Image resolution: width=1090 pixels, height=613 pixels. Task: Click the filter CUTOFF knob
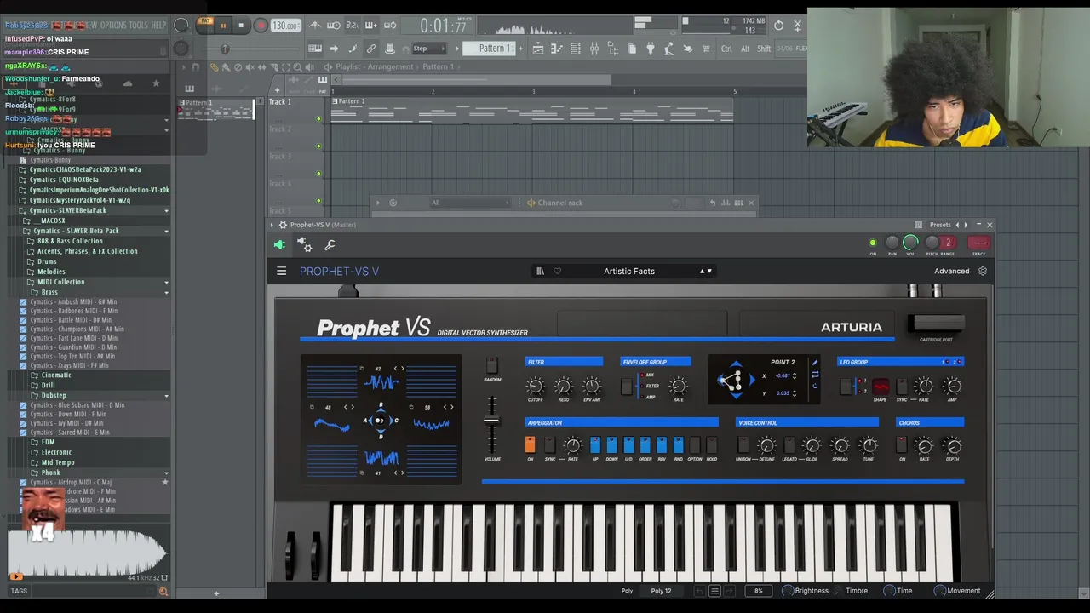pyautogui.click(x=535, y=387)
